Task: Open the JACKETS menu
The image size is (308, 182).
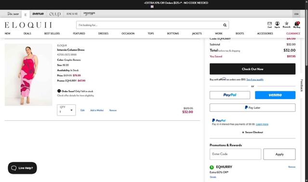Action: tap(197, 34)
